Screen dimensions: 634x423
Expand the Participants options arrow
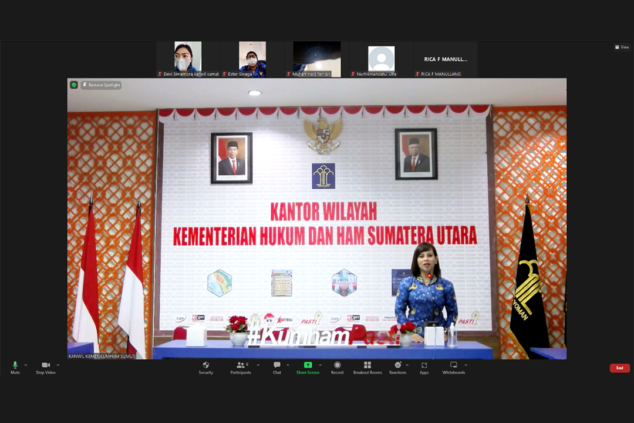258,365
